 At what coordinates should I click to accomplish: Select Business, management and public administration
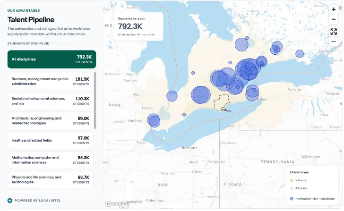[x=51, y=81]
